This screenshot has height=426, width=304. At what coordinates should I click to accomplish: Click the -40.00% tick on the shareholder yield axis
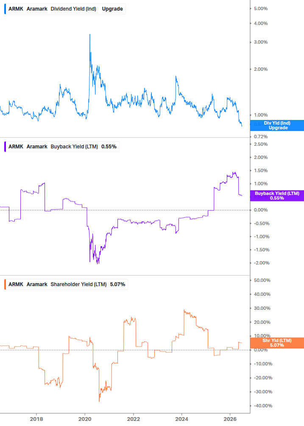tap(263, 406)
